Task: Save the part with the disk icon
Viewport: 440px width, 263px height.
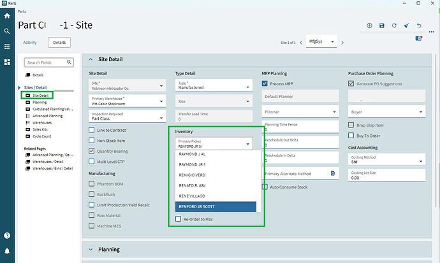Action: tap(381, 25)
